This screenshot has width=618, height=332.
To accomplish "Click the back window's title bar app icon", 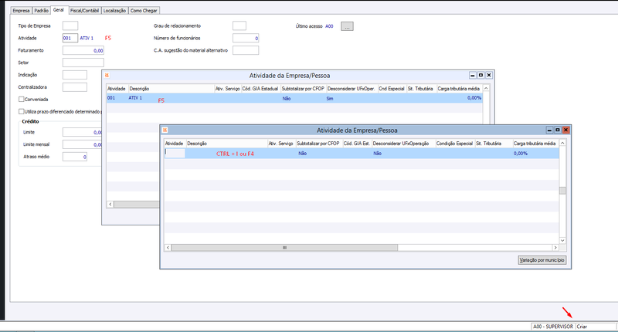I will click(x=107, y=75).
